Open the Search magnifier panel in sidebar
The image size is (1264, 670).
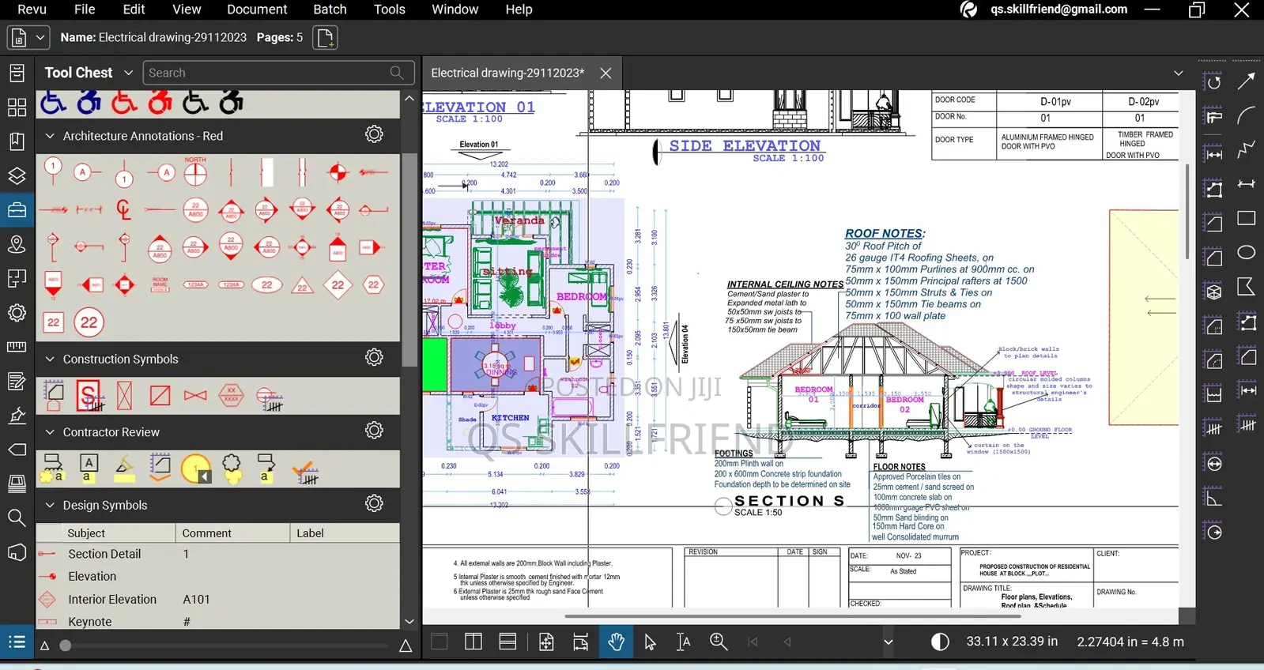point(17,518)
